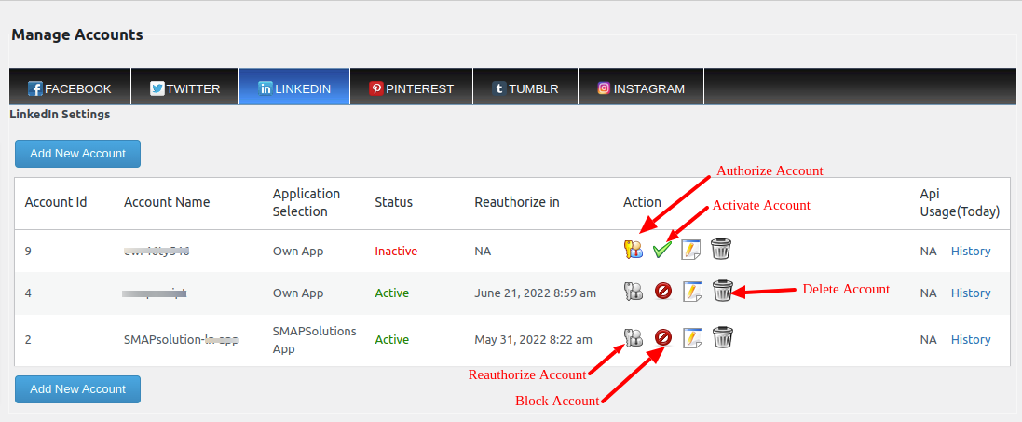
Task: Open the Facebook tab
Action: pos(70,86)
